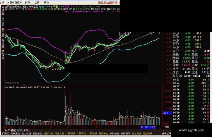Open the 关联报价 bottom tab

(15, 134)
